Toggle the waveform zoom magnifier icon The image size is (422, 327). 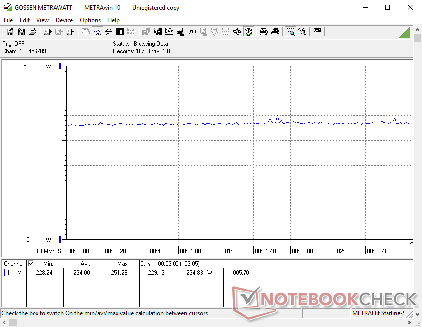291,32
